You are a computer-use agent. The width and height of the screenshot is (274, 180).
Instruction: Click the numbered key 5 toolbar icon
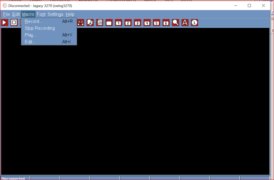tap(157, 23)
